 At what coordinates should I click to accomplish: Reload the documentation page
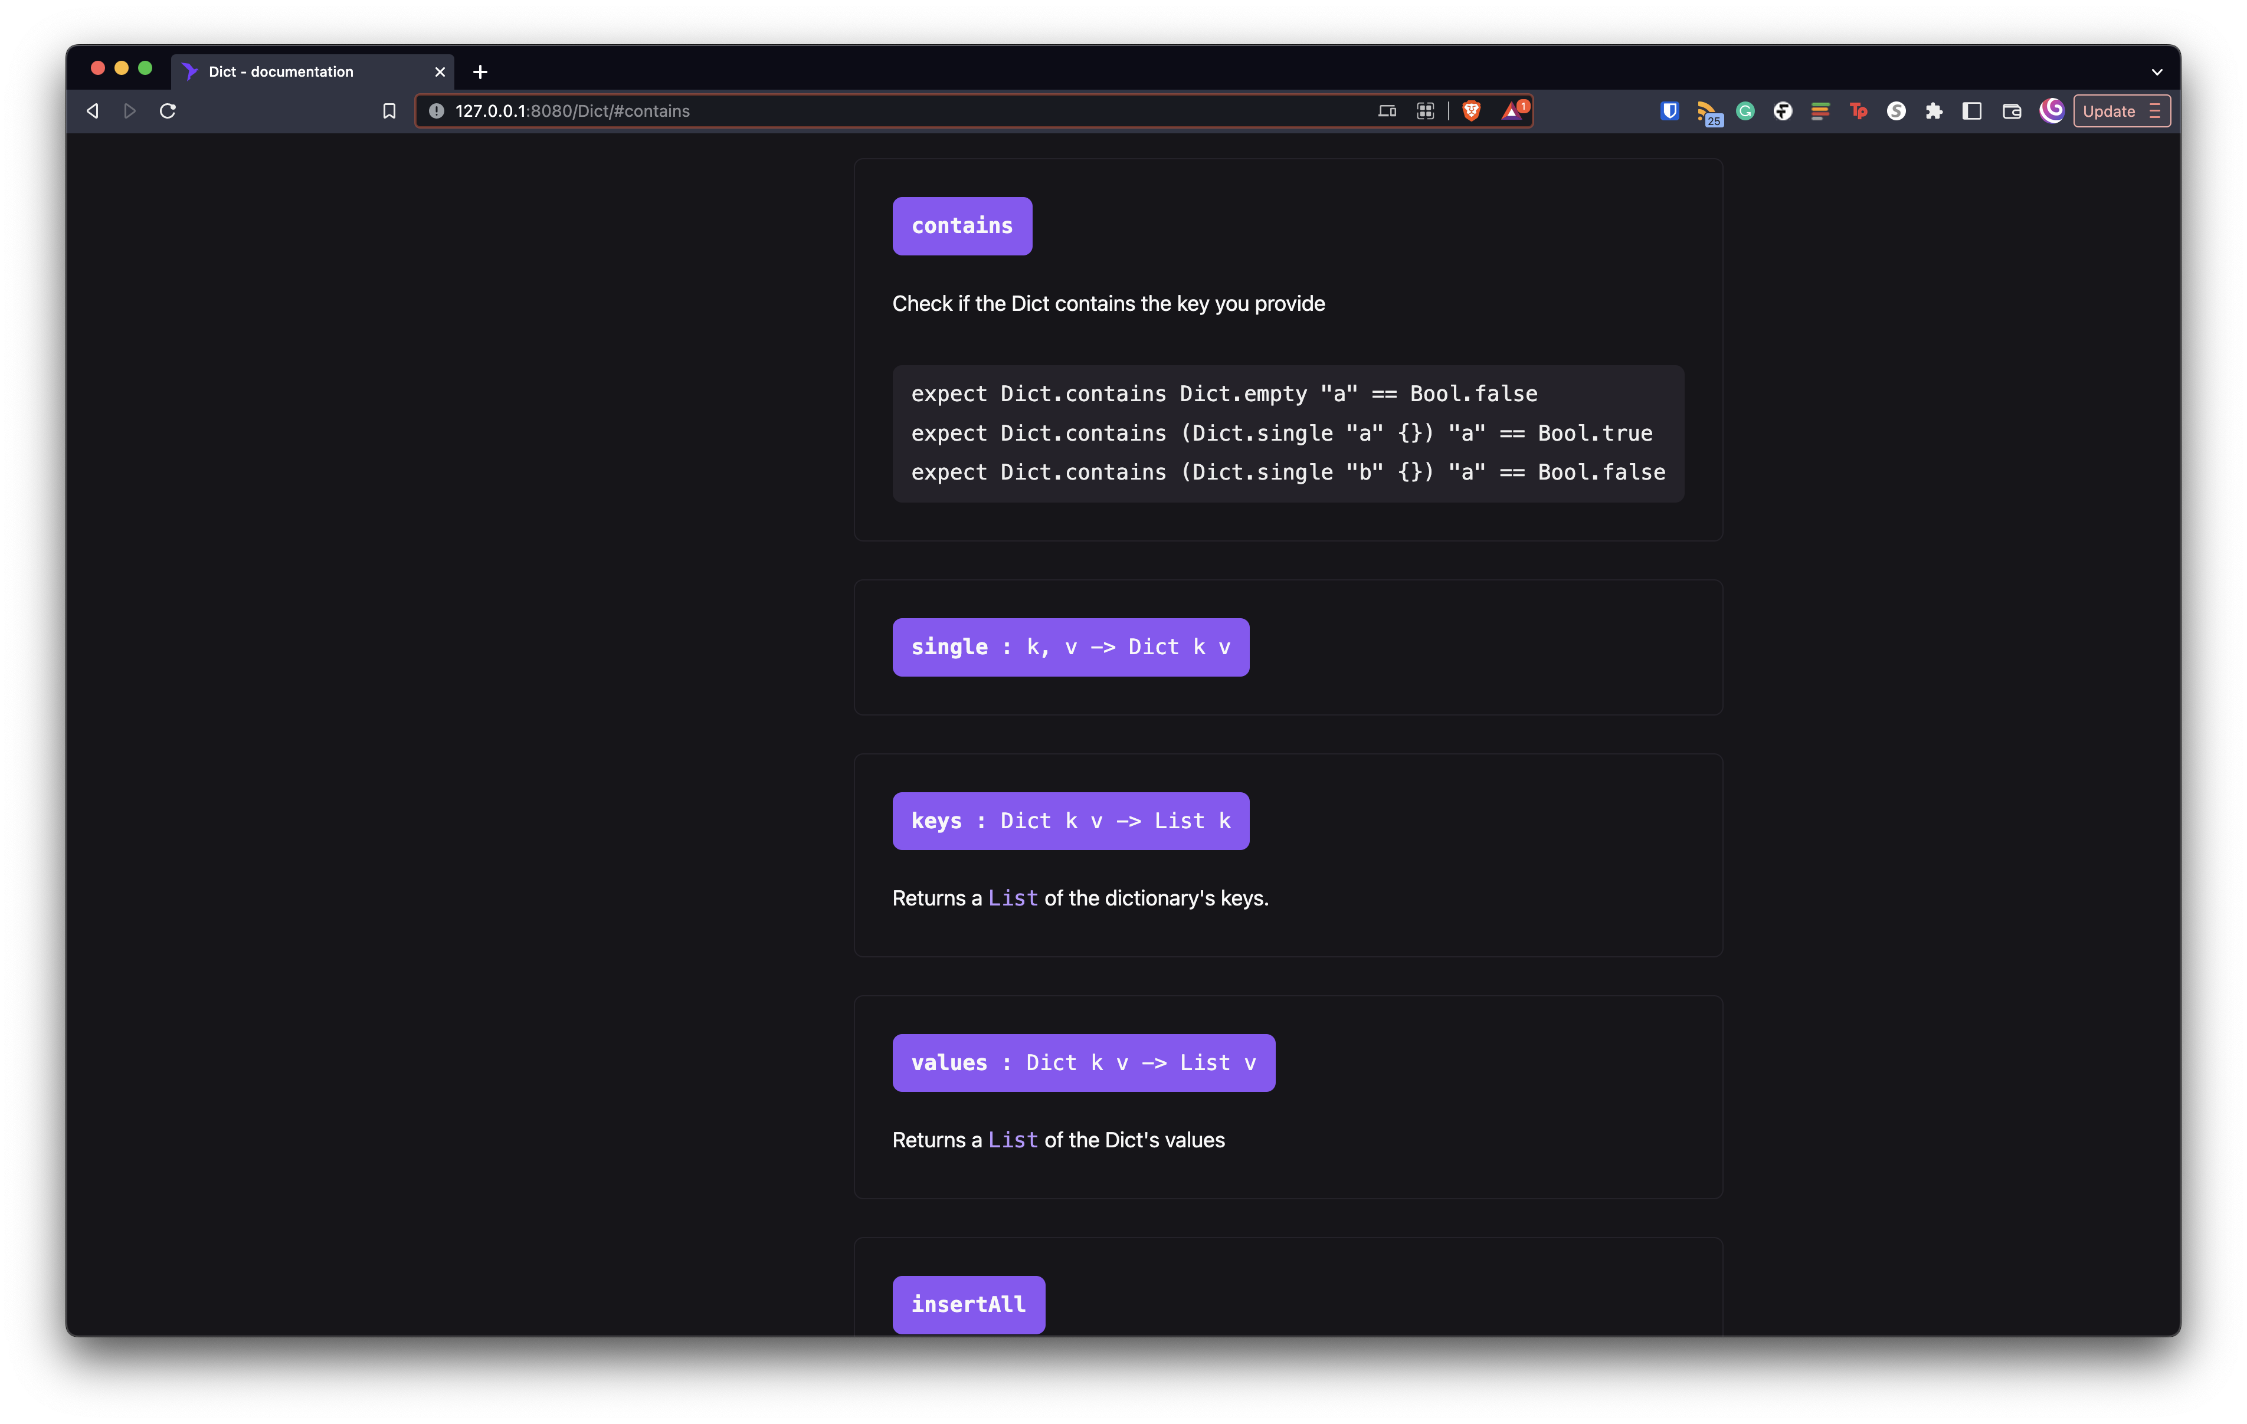point(168,111)
